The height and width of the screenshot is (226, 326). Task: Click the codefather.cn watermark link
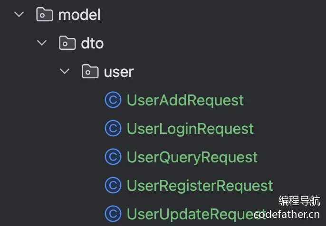(287, 215)
